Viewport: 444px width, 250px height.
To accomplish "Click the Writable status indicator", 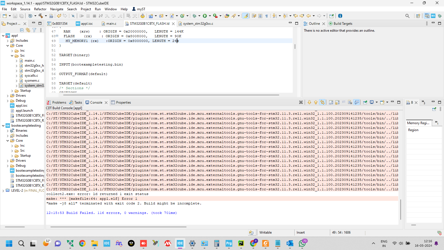I will tap(265, 232).
